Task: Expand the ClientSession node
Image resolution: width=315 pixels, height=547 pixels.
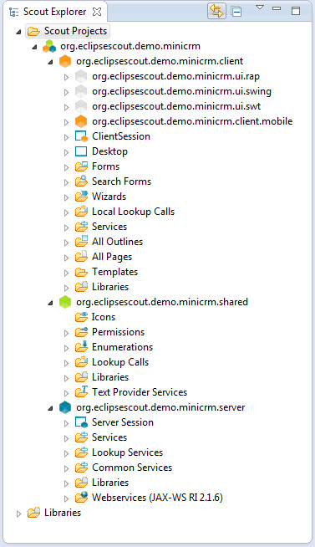Action: coord(66,137)
